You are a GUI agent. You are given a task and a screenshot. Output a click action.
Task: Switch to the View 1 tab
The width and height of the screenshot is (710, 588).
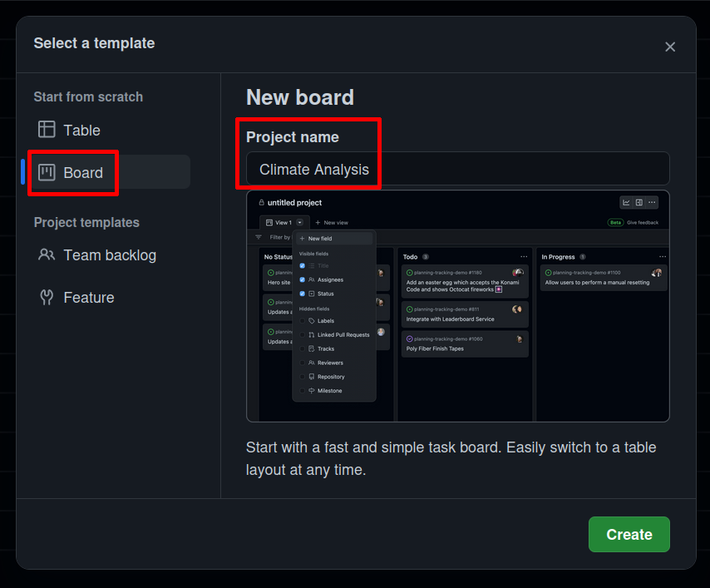click(x=281, y=223)
